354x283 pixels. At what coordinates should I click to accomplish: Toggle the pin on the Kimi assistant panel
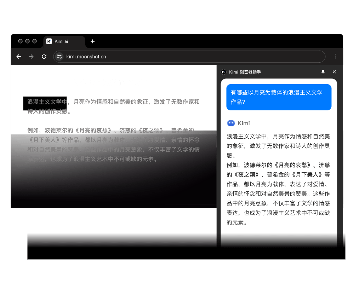click(x=323, y=72)
